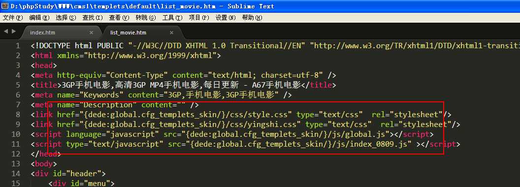Screen dimensions: 520x187
Task: Select the list_movie.htm tab
Action: click(128, 32)
